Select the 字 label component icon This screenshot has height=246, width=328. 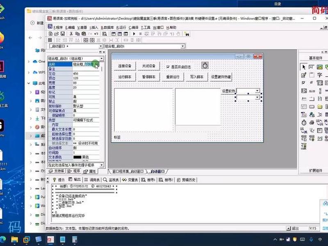click(319, 75)
